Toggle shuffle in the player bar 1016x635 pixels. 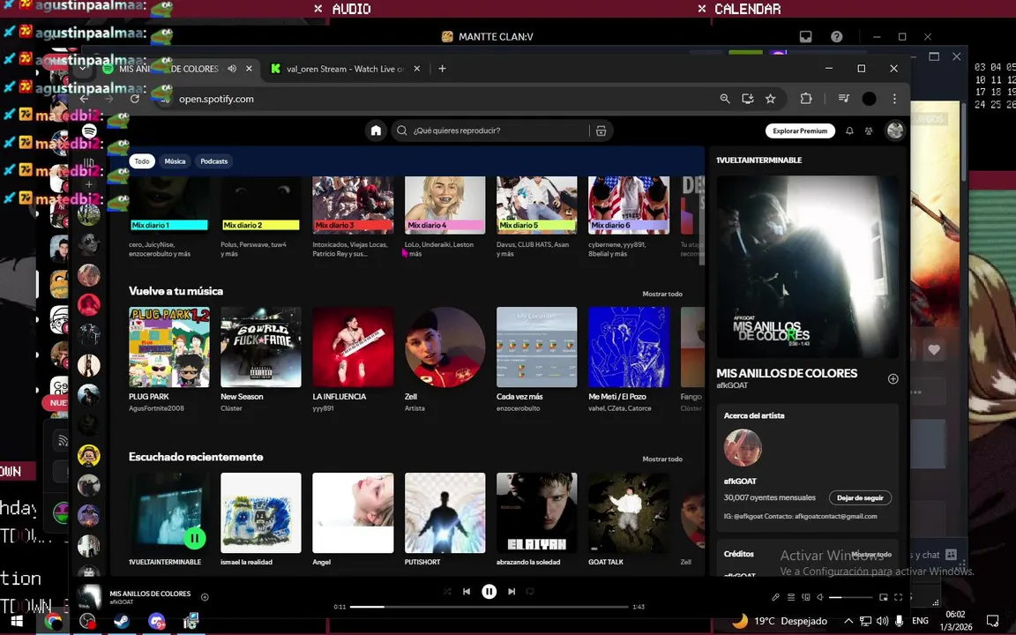(x=447, y=592)
